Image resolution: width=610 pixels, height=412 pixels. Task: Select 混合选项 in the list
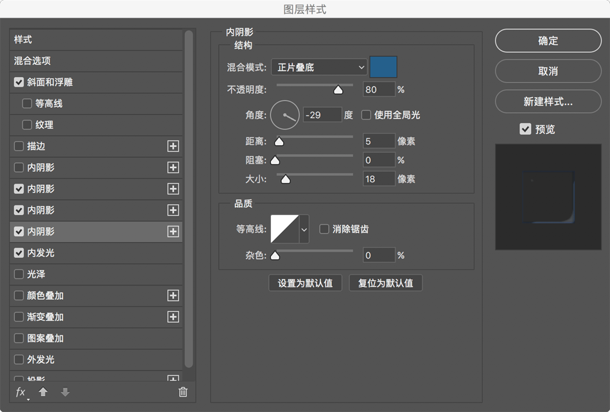coord(96,61)
